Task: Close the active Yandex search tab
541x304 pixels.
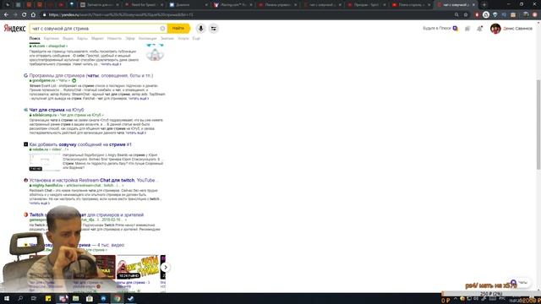Action: click(x=473, y=5)
